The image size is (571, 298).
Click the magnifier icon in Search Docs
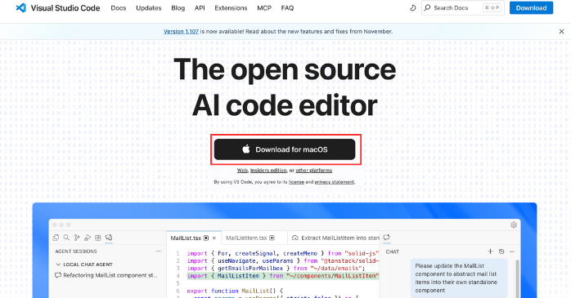point(428,7)
